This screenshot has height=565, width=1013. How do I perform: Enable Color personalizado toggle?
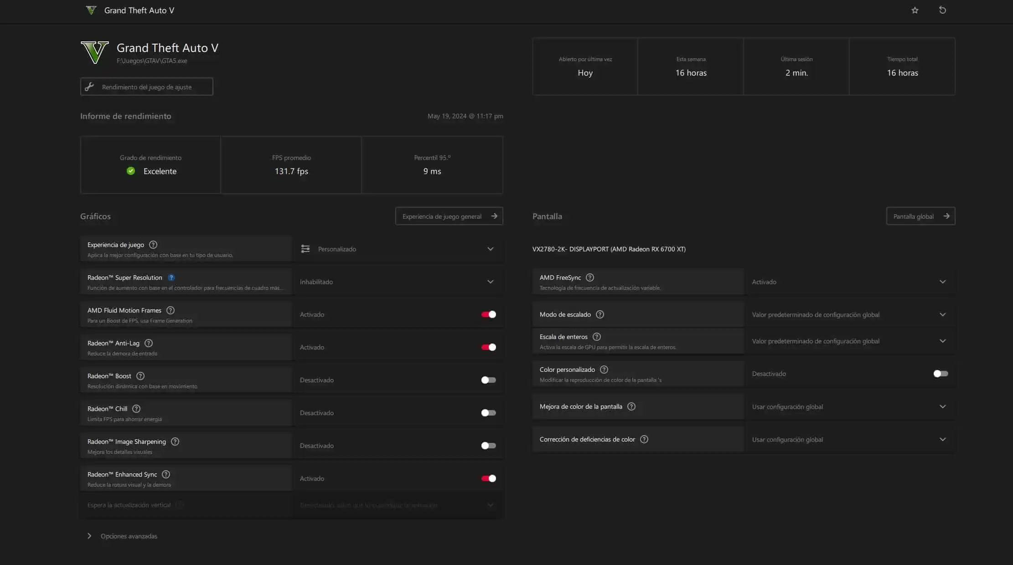[941, 374]
